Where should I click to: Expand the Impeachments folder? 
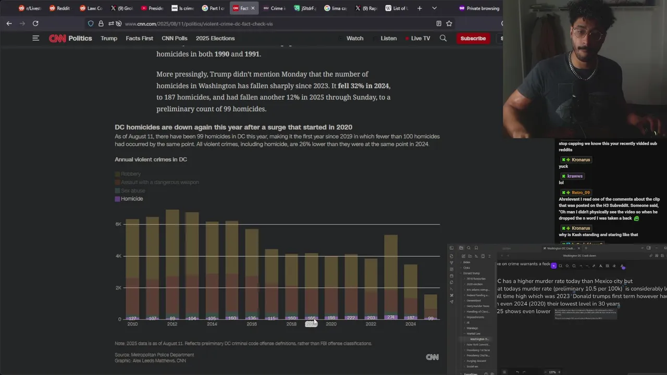[x=475, y=317]
